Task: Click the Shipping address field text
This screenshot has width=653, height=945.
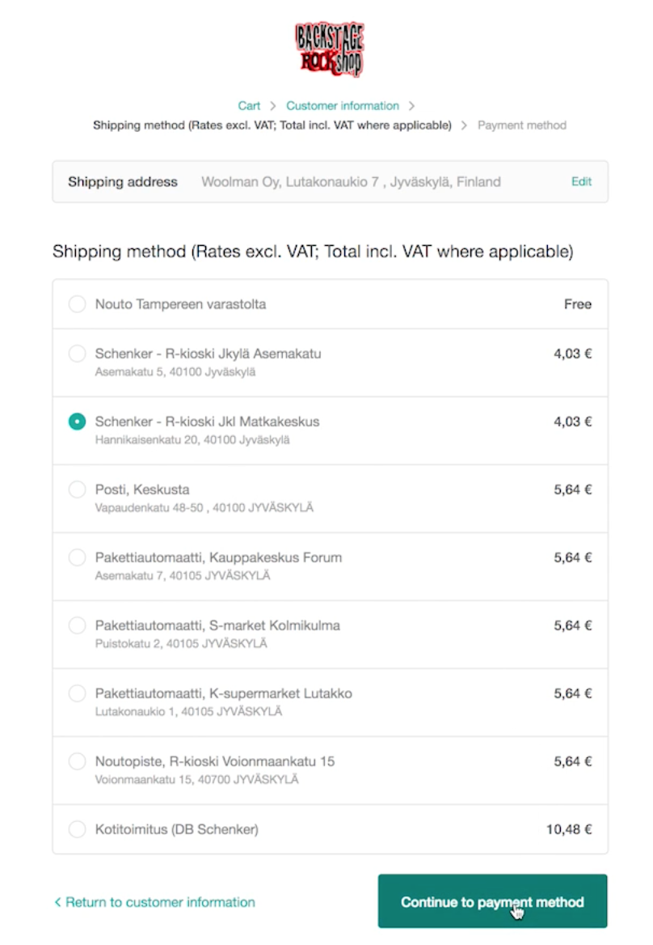Action: (351, 182)
